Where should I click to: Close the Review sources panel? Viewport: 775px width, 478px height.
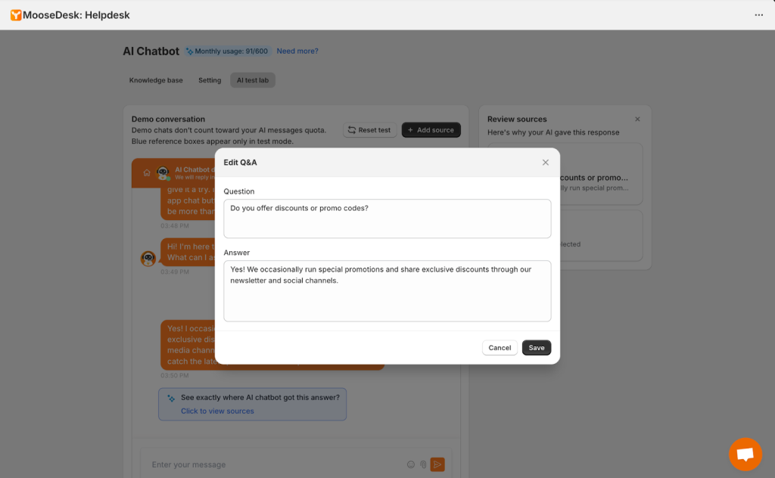[637, 119]
